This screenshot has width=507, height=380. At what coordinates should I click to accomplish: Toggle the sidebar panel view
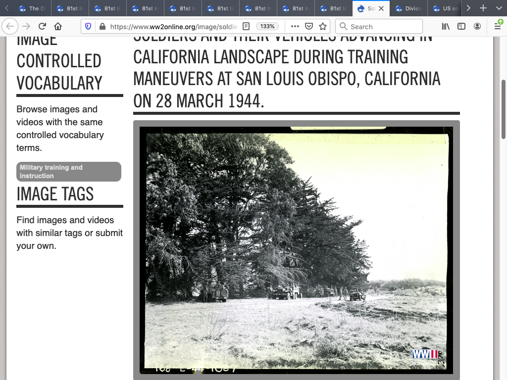[x=461, y=27]
